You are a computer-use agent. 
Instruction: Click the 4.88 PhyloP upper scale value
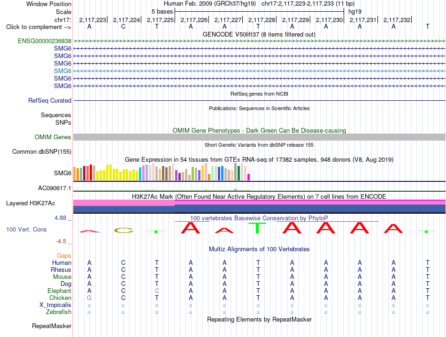[60, 218]
